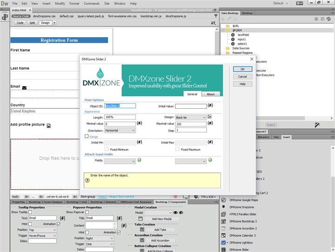Click the dynamic binding icon beside Initial Min

point(139,142)
